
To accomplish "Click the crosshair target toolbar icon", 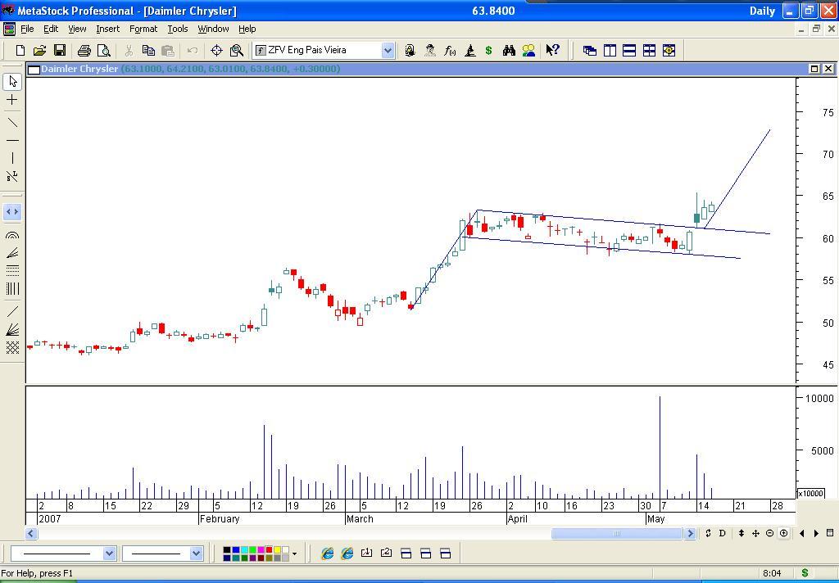I will click(216, 50).
